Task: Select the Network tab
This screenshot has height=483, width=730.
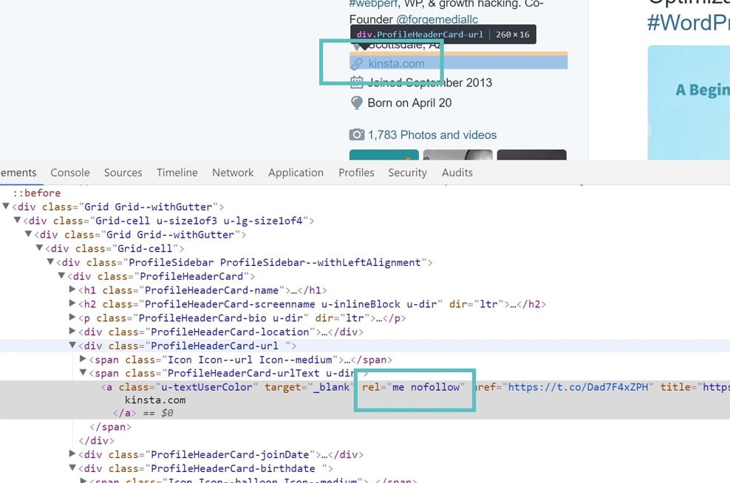Action: [x=233, y=173]
